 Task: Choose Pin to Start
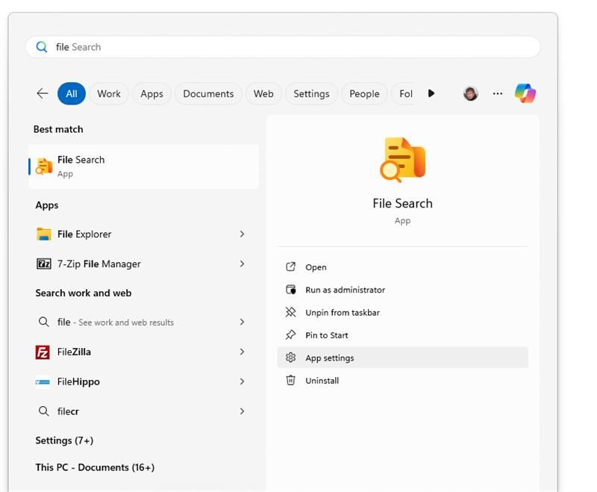[x=403, y=335]
